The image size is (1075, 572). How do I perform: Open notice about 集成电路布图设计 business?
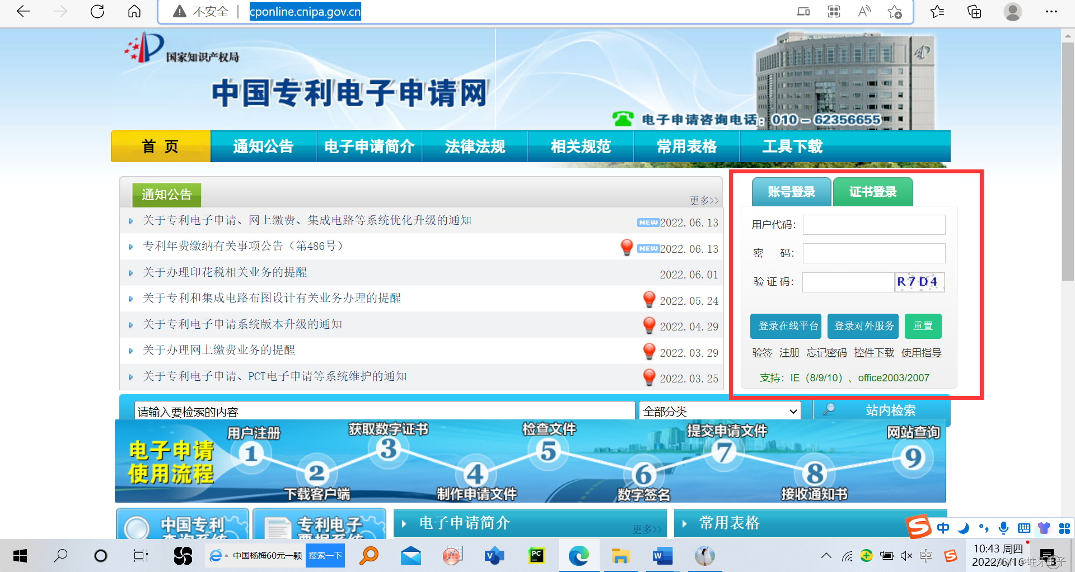(272, 298)
